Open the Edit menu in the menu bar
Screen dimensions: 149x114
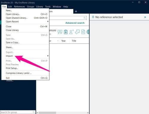pyautogui.click(x=10, y=7)
